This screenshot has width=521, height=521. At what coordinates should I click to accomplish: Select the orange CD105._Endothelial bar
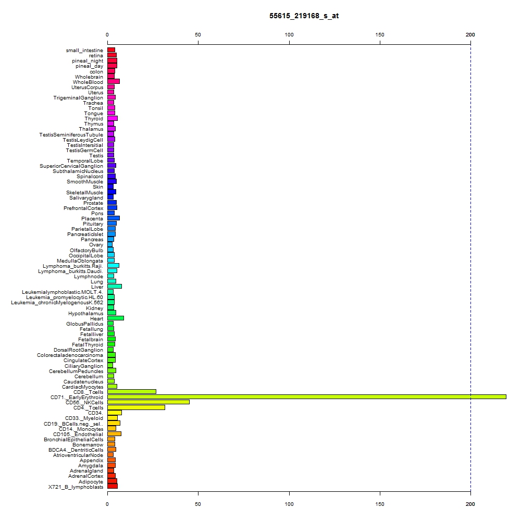click(x=114, y=433)
